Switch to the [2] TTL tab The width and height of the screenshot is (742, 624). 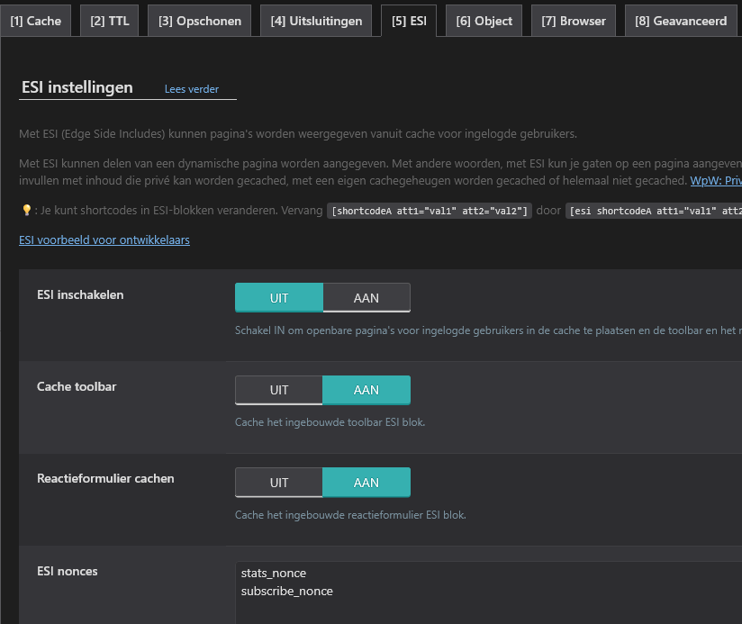[111, 21]
